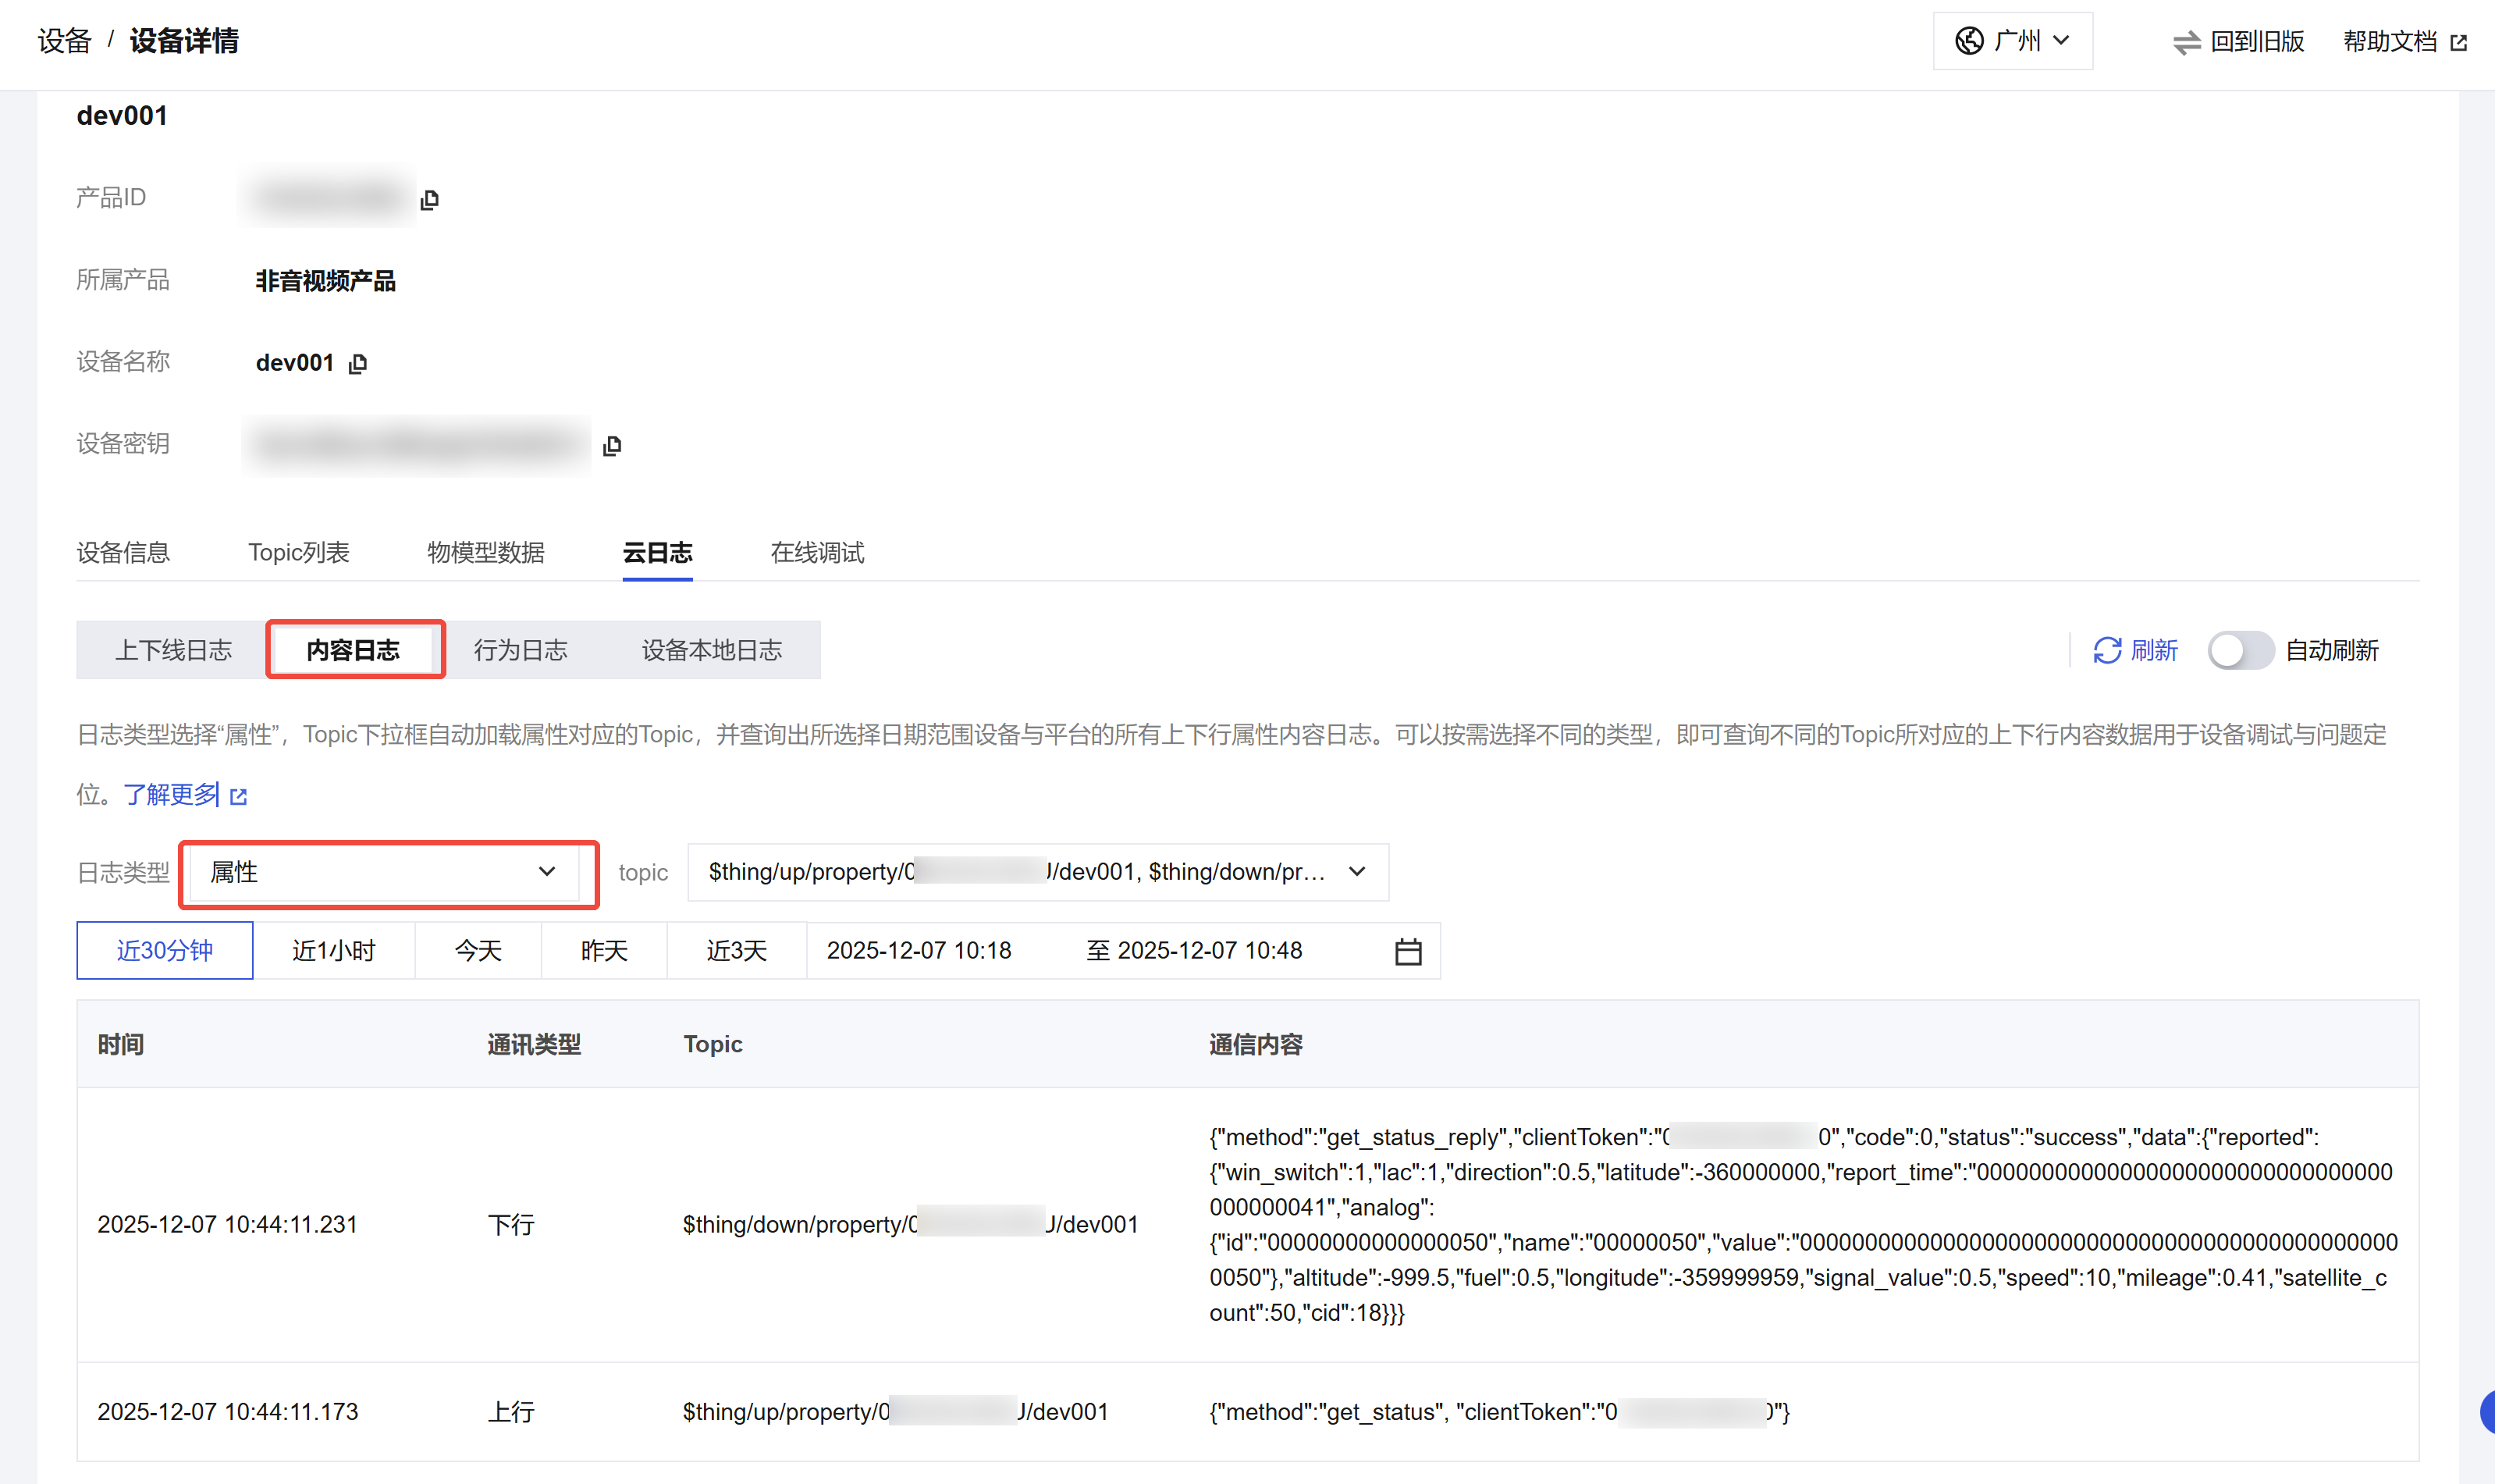This screenshot has height=1484, width=2495.
Task: Select the 近30分钟 time range option
Action: (x=165, y=950)
